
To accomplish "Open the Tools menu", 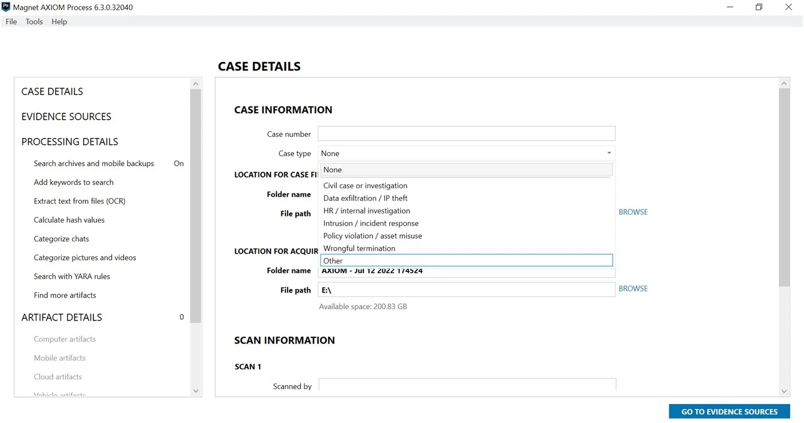I will click(x=33, y=21).
